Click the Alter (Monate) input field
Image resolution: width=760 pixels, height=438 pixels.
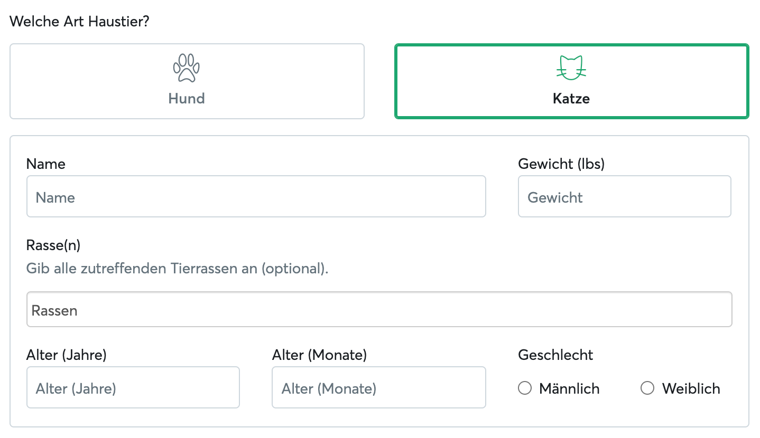[x=378, y=388]
